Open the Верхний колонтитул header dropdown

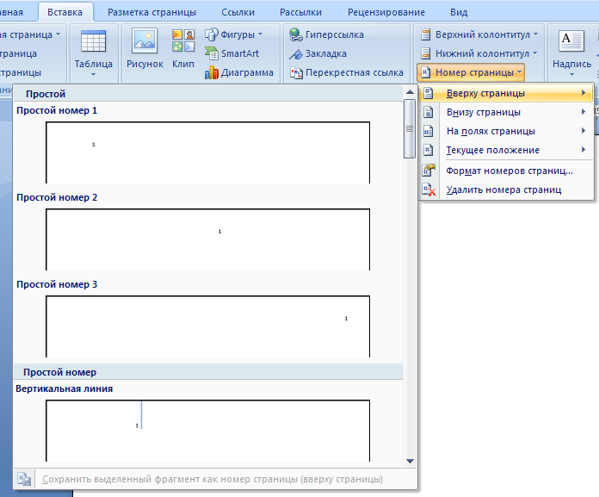click(479, 34)
